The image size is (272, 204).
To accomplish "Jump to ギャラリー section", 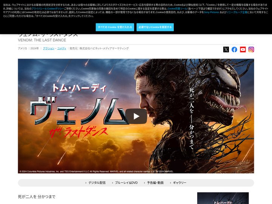I will click(179, 183).
